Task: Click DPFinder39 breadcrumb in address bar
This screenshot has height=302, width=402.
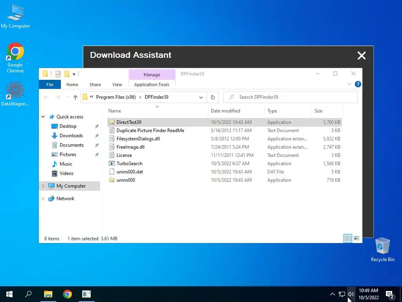Action: click(157, 97)
